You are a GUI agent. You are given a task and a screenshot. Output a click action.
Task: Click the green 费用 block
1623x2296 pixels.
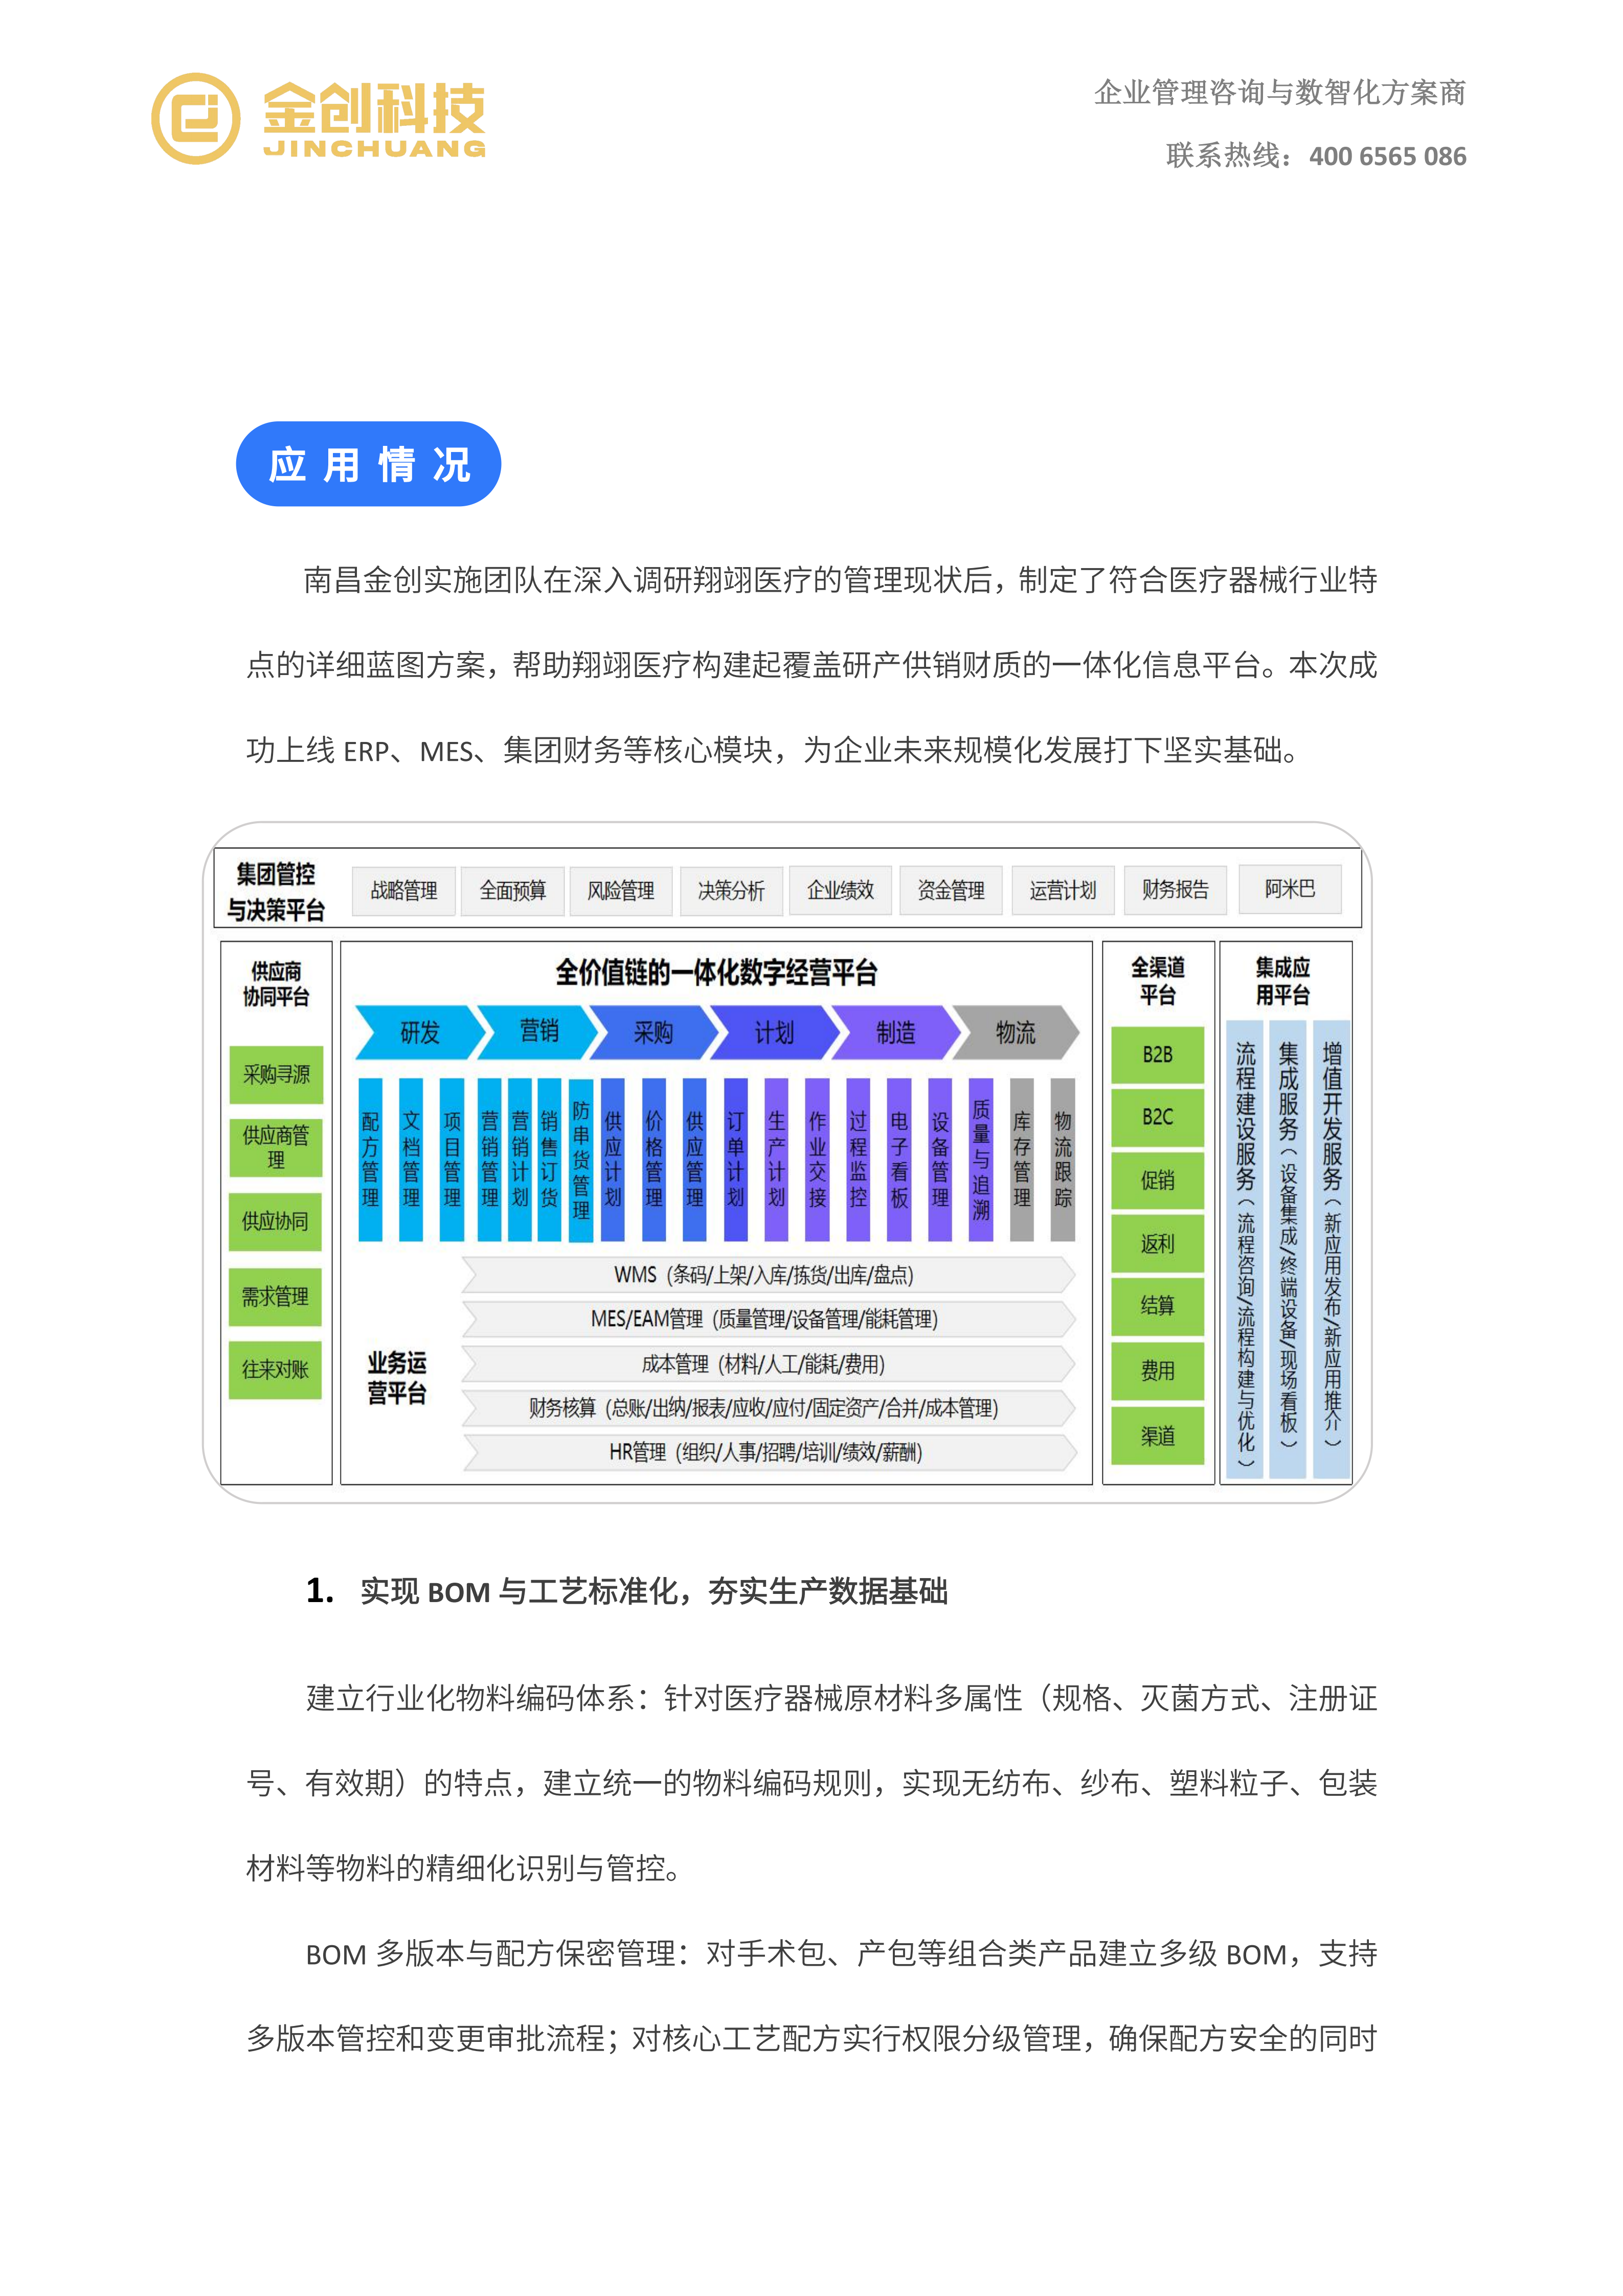(x=1158, y=1371)
